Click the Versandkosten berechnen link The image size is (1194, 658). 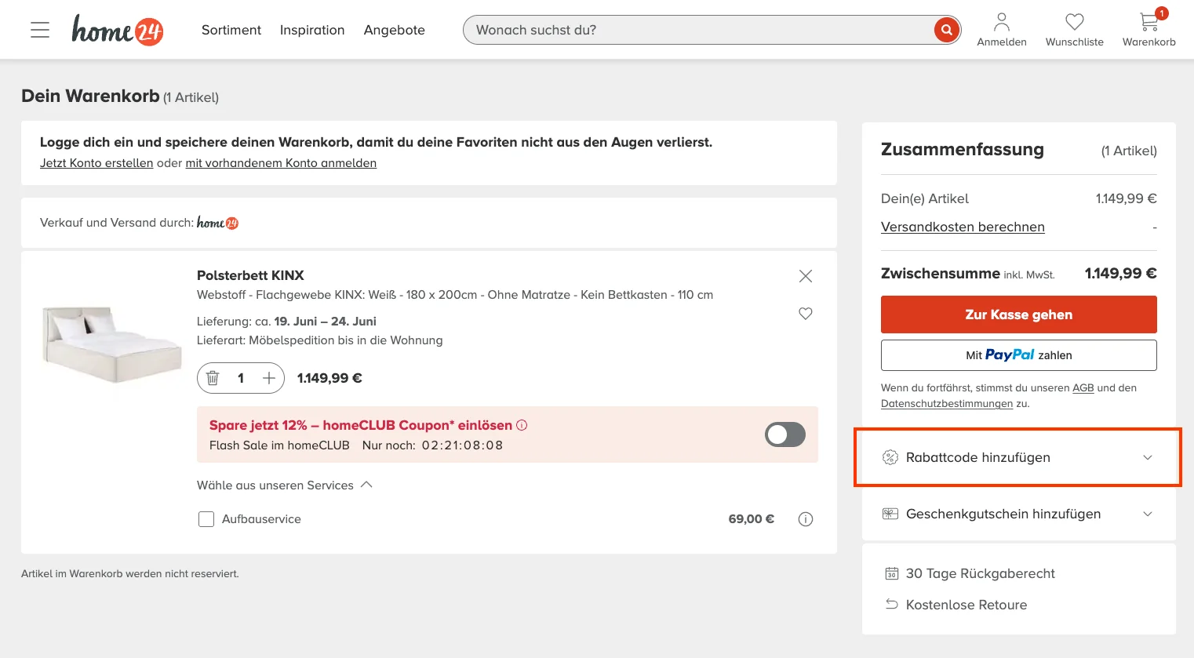point(963,227)
